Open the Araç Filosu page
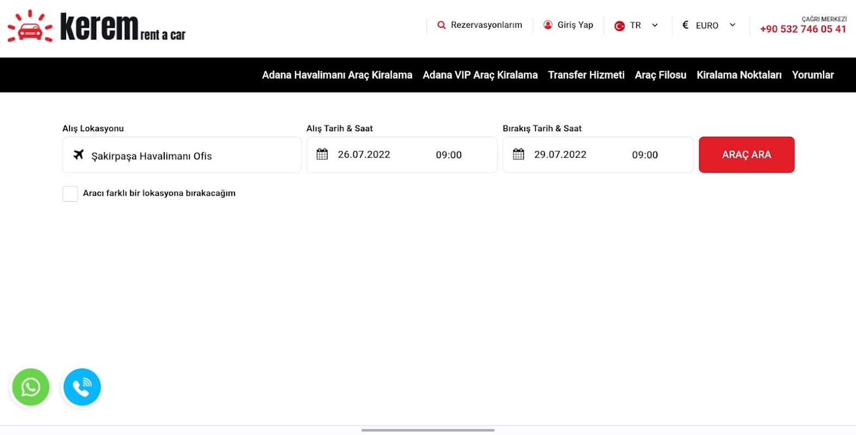856x435 pixels. 661,75
